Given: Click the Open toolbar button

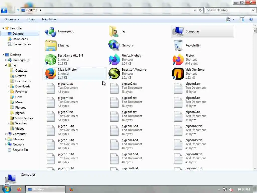Looking at the screenshot, I should [31, 19].
